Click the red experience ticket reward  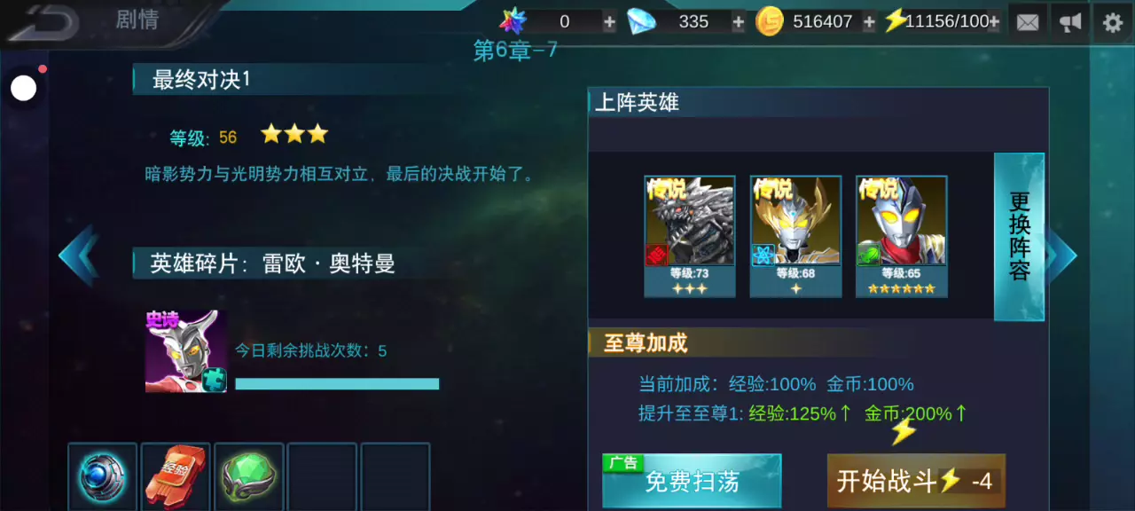pyautogui.click(x=176, y=476)
